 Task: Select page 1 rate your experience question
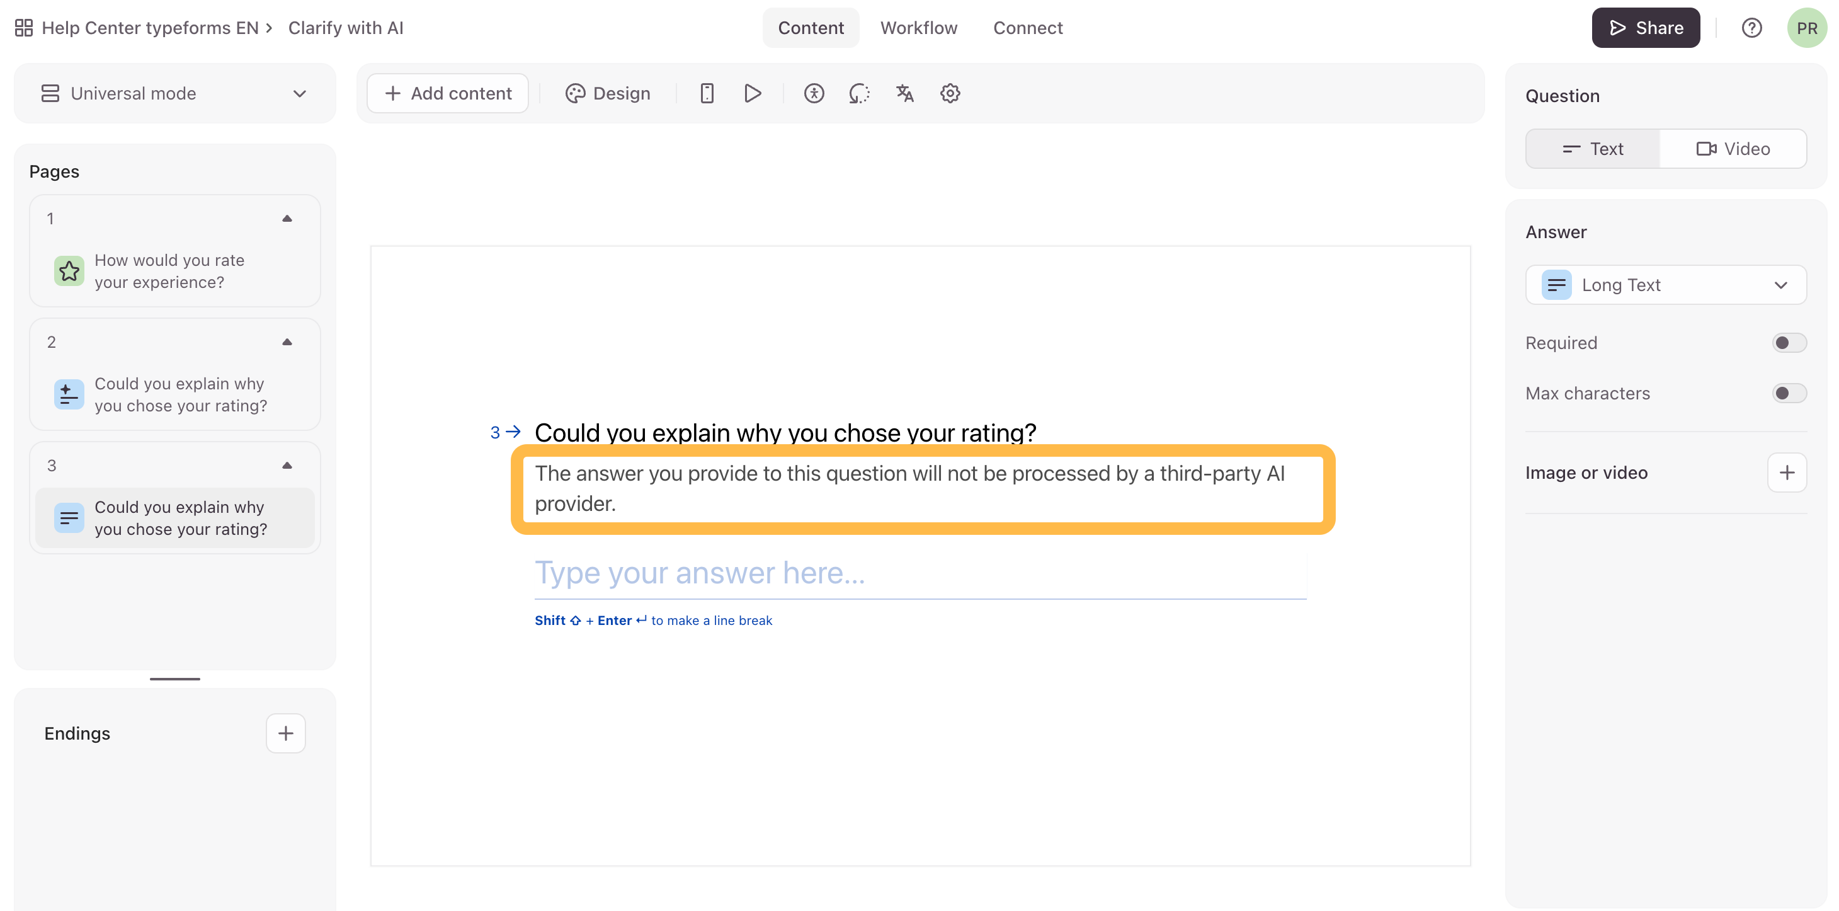[175, 272]
